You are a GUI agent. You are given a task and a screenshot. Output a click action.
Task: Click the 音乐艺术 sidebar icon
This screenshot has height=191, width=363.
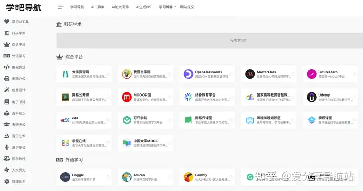(7, 136)
